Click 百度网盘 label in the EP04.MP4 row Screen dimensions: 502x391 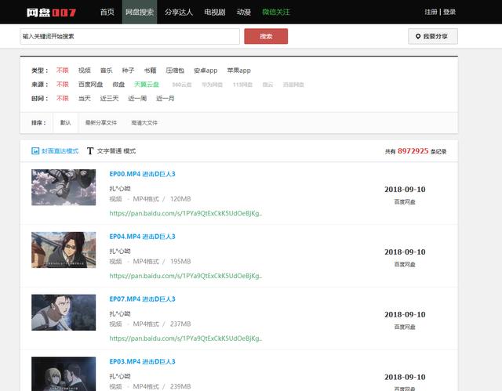click(405, 264)
